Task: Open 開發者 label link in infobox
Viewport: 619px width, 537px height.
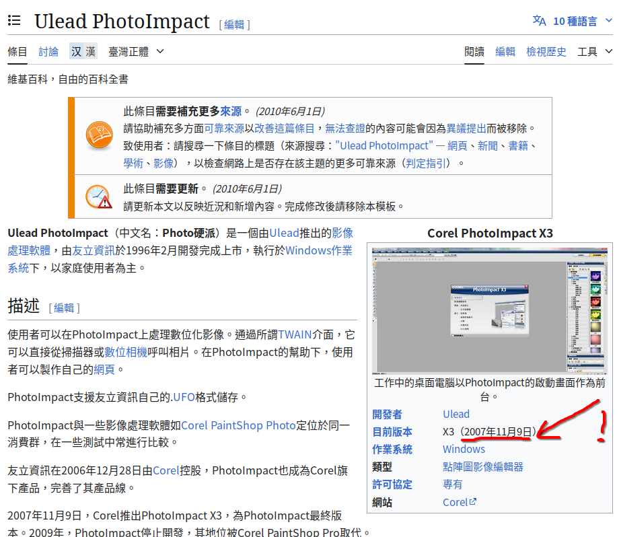Action: pos(387,415)
